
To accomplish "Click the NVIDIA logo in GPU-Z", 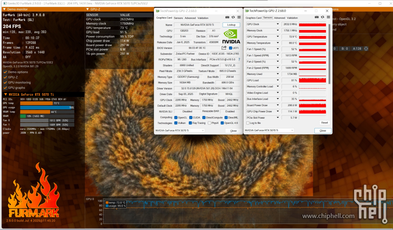I will tap(231, 36).
